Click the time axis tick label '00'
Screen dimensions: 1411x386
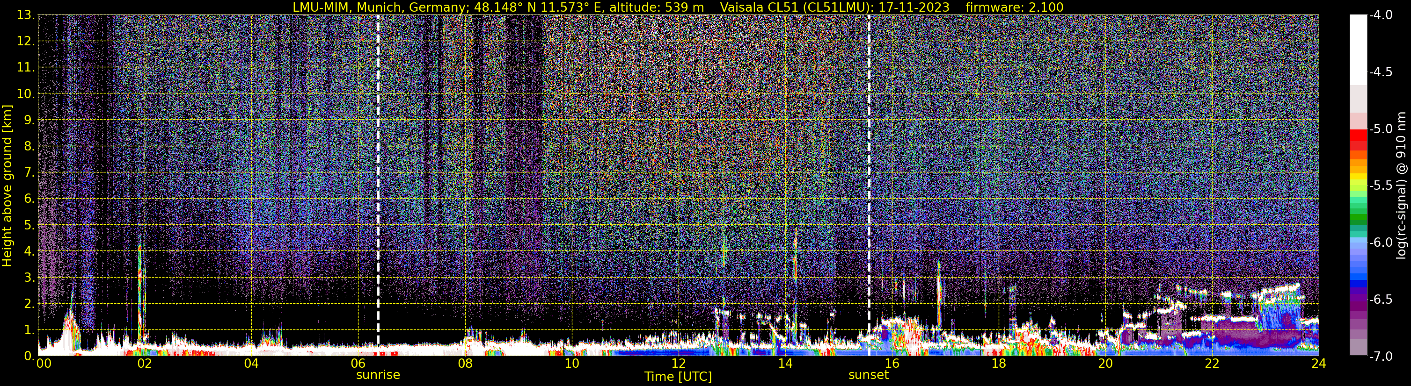coord(44,364)
